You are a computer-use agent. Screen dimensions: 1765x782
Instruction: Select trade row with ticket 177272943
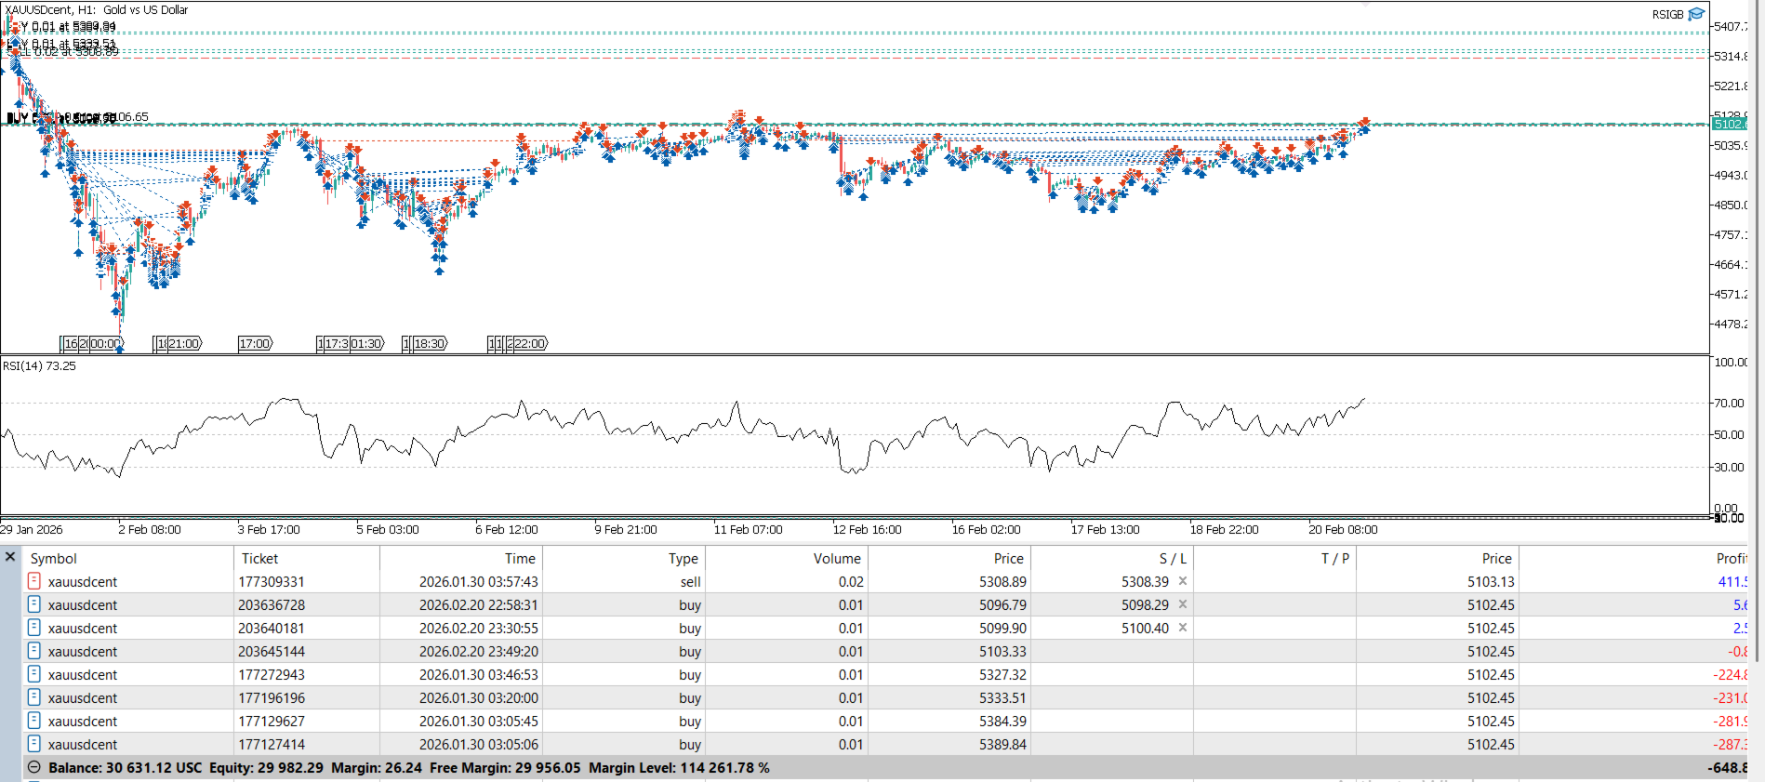271,674
